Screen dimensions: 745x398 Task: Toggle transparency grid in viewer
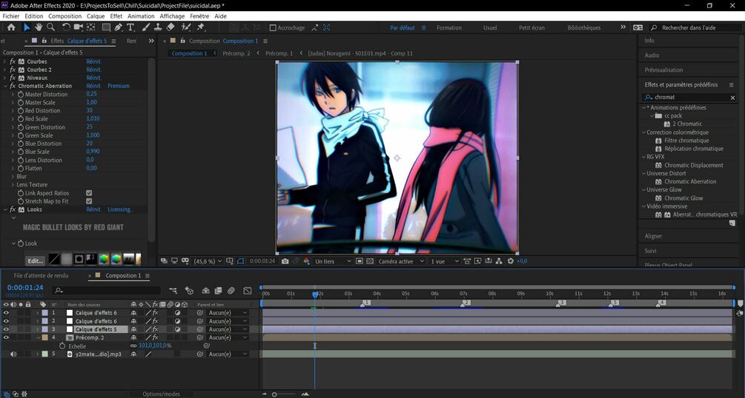tap(370, 261)
